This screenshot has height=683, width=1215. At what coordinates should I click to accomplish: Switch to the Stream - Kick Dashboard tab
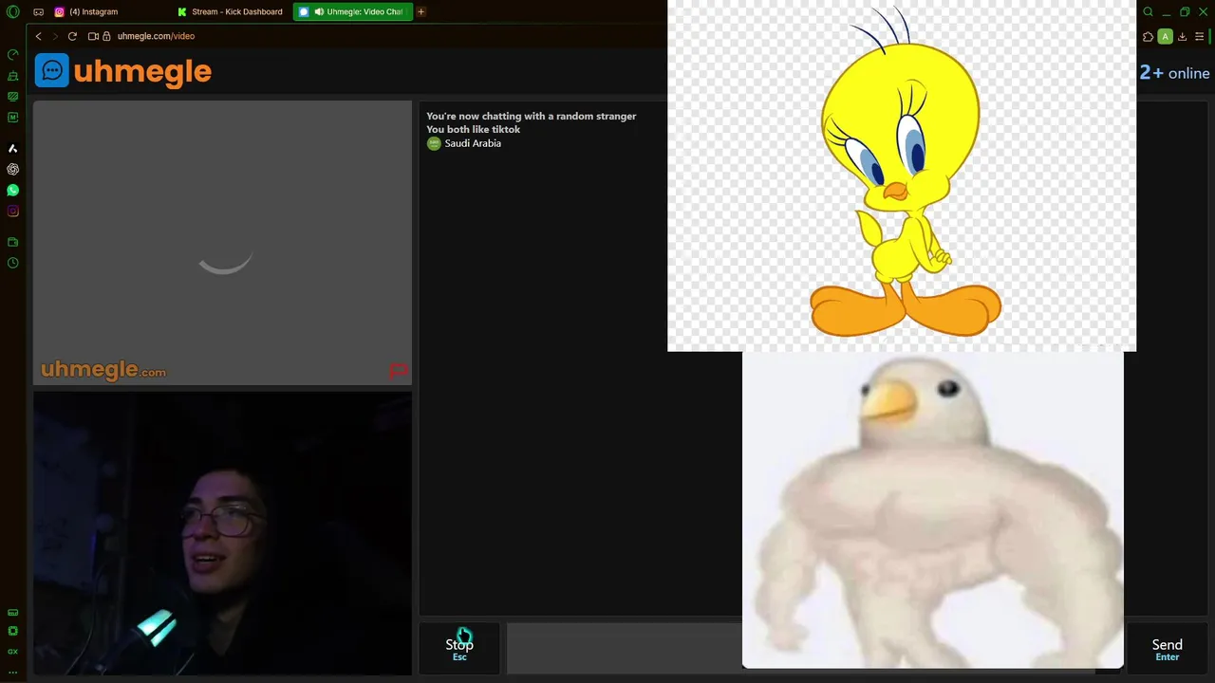(x=231, y=11)
